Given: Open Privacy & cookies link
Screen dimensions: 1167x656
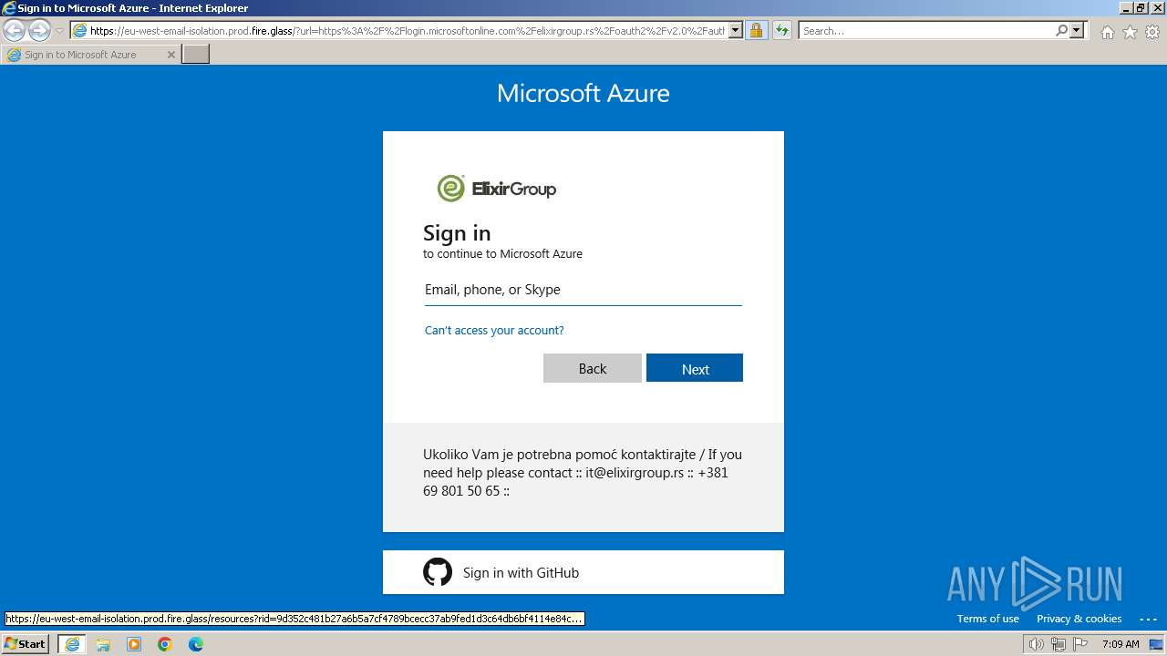Looking at the screenshot, I should click(x=1079, y=619).
